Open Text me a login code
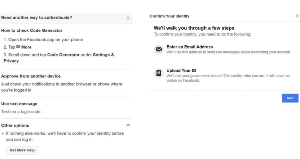This screenshot has width=300, height=159. 21,111
